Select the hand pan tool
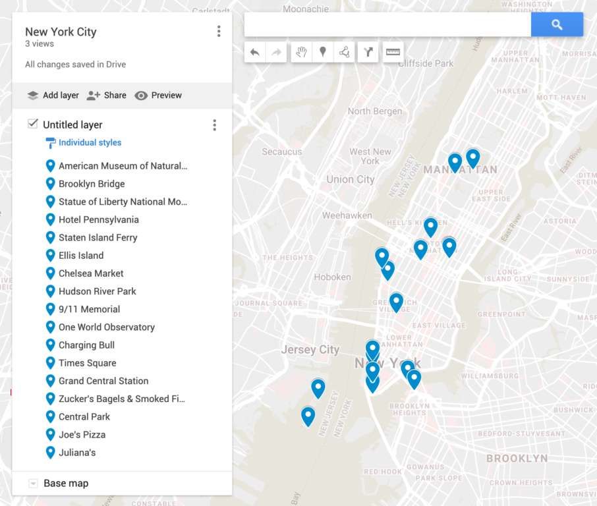 [x=301, y=52]
